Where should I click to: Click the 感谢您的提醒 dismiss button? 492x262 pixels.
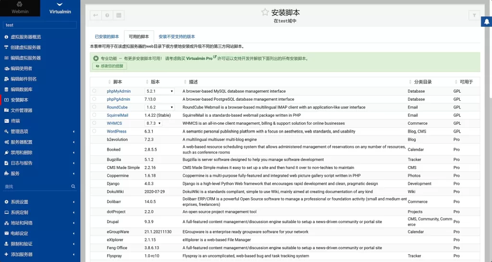tap(110, 66)
